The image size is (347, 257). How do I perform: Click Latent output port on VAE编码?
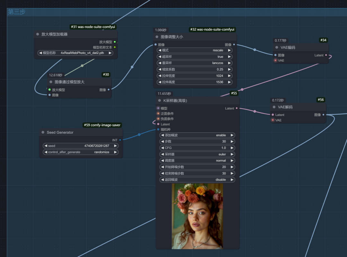pyautogui.click(x=326, y=55)
